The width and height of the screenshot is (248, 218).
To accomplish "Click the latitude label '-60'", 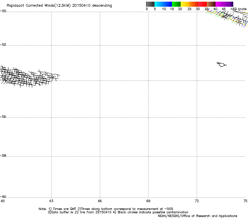I will click(x=3, y=197).
